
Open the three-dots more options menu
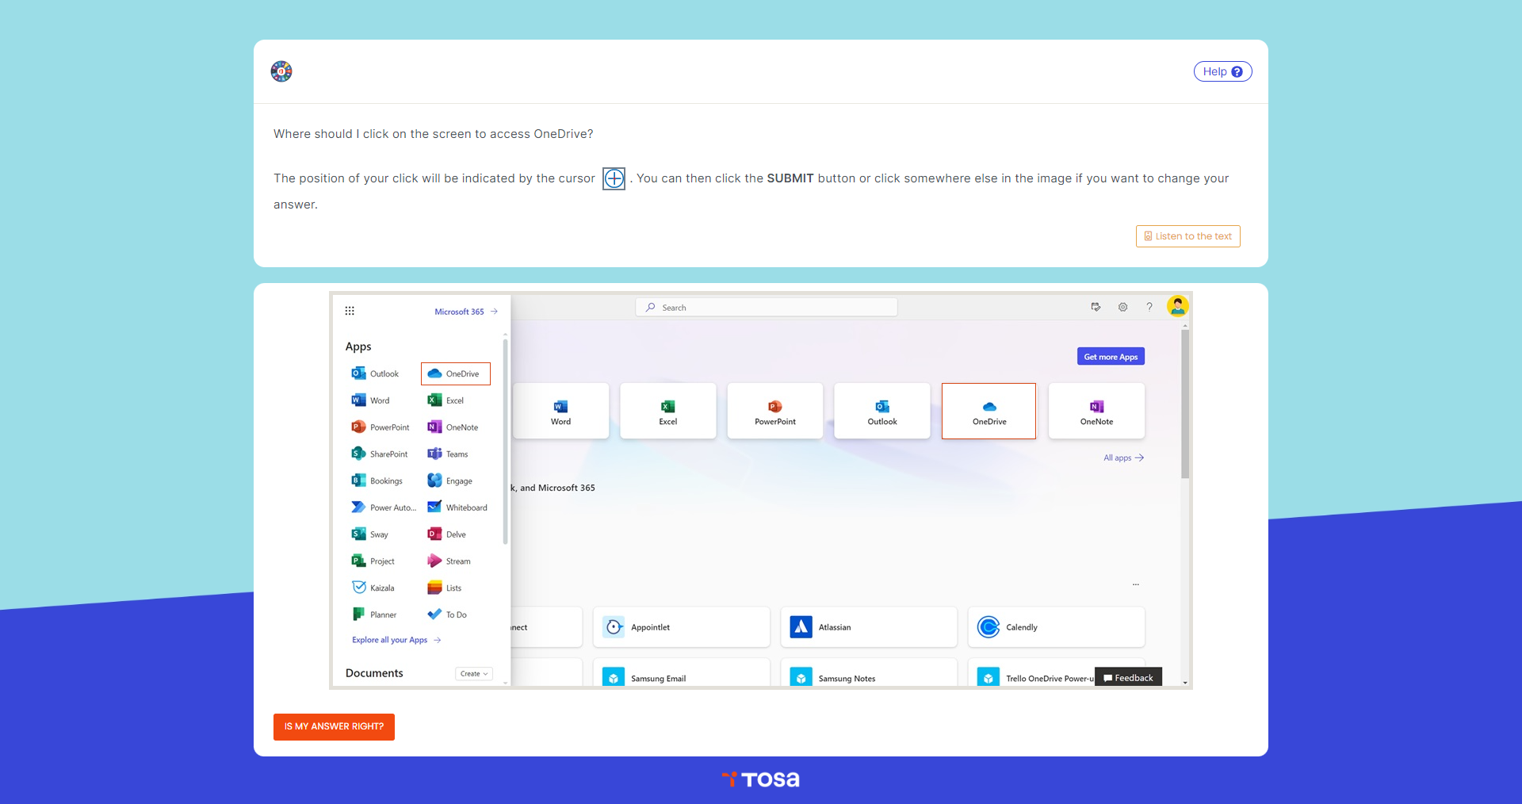coord(1136,584)
